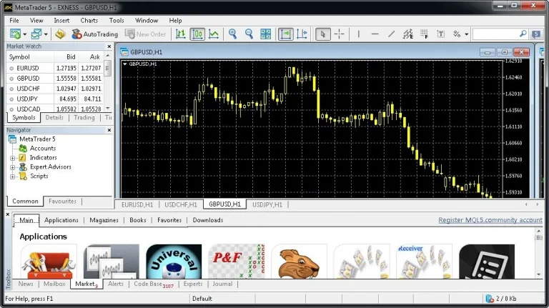The image size is (549, 308).
Task: Select the Crosshair tool
Action: coord(340,34)
